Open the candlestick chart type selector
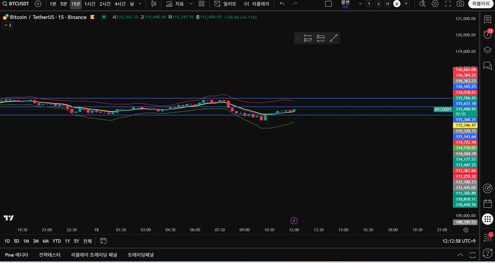 click(154, 4)
